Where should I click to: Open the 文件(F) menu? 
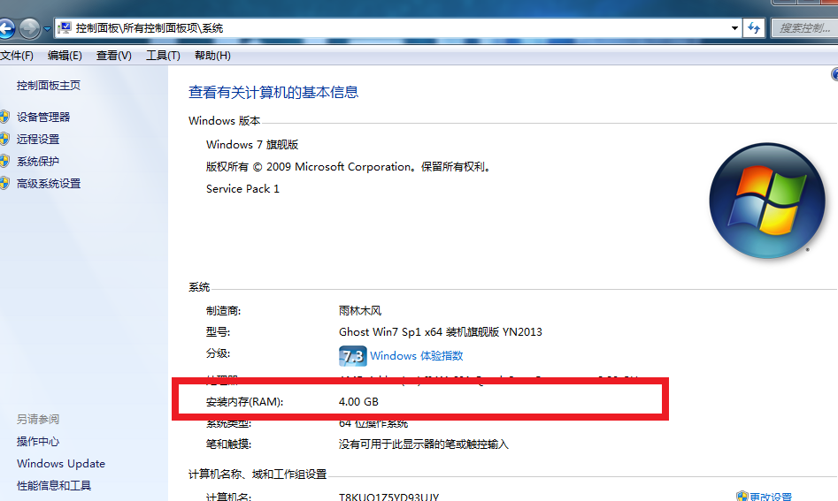17,56
